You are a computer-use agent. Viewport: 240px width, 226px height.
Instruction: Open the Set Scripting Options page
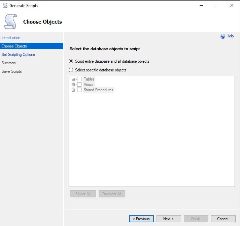(x=18, y=55)
